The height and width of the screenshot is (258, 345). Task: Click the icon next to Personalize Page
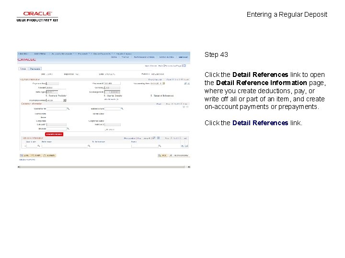click(x=184, y=65)
